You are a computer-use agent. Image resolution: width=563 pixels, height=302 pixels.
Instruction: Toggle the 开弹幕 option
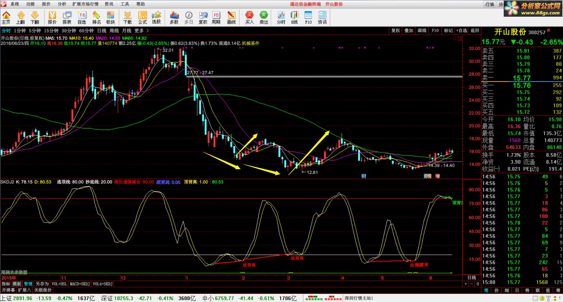[x=8, y=290]
